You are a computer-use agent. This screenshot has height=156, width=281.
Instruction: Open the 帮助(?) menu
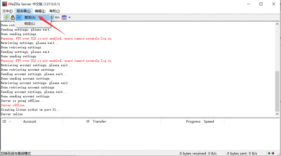coord(55,11)
